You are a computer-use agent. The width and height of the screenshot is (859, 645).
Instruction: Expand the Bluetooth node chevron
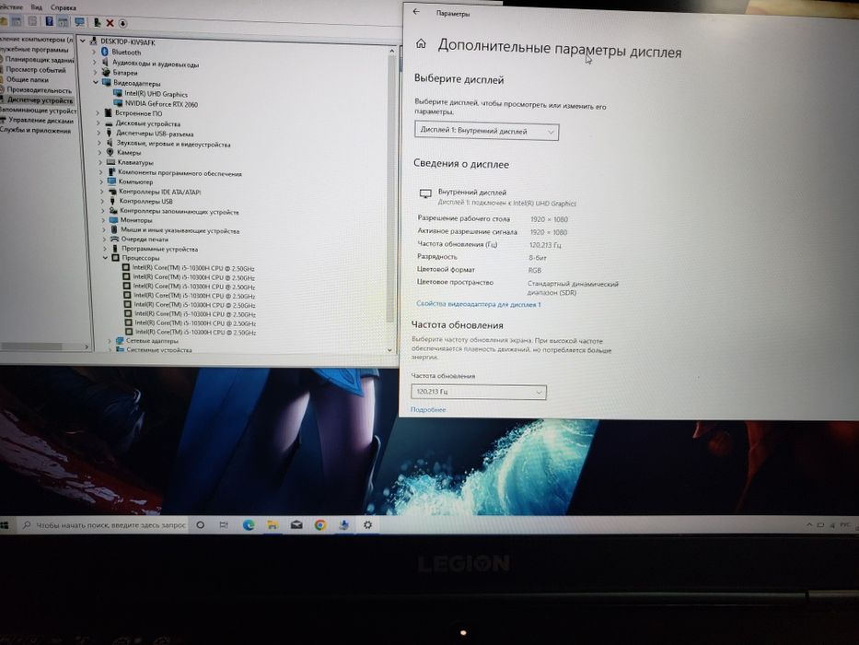(94, 53)
